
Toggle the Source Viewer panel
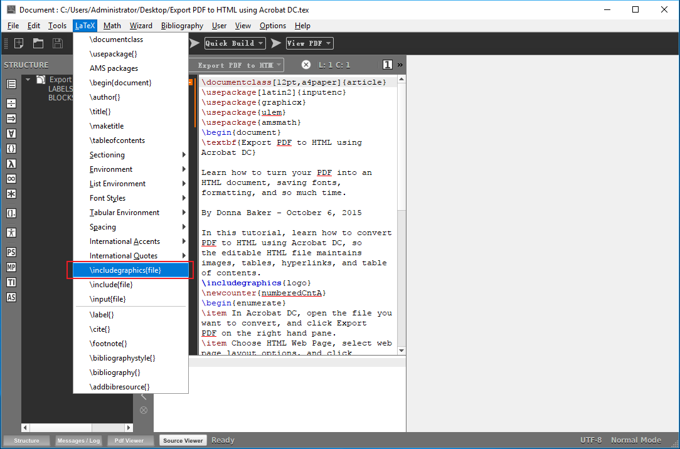(183, 441)
